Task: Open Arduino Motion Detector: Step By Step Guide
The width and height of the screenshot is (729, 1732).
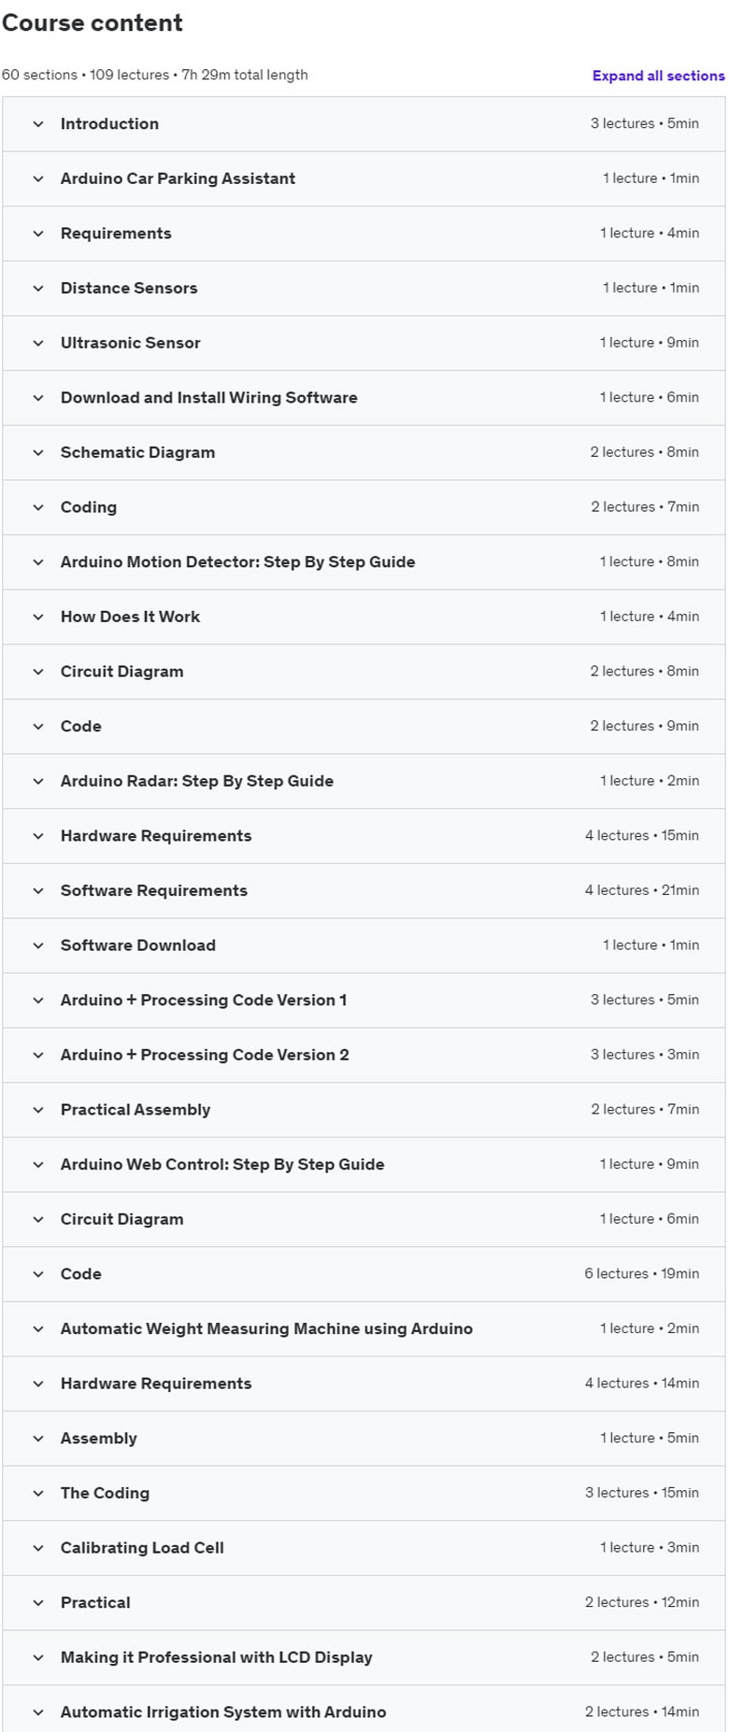Action: (x=237, y=561)
